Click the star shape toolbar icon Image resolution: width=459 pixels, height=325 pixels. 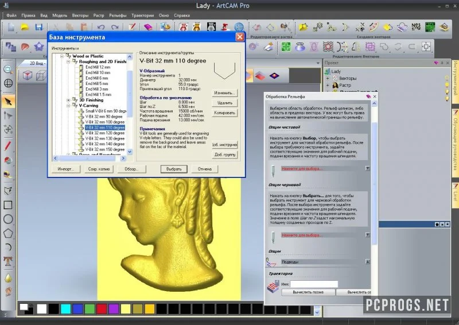coord(38,47)
